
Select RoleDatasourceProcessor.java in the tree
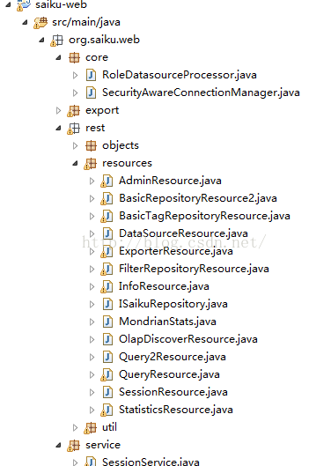pos(180,75)
